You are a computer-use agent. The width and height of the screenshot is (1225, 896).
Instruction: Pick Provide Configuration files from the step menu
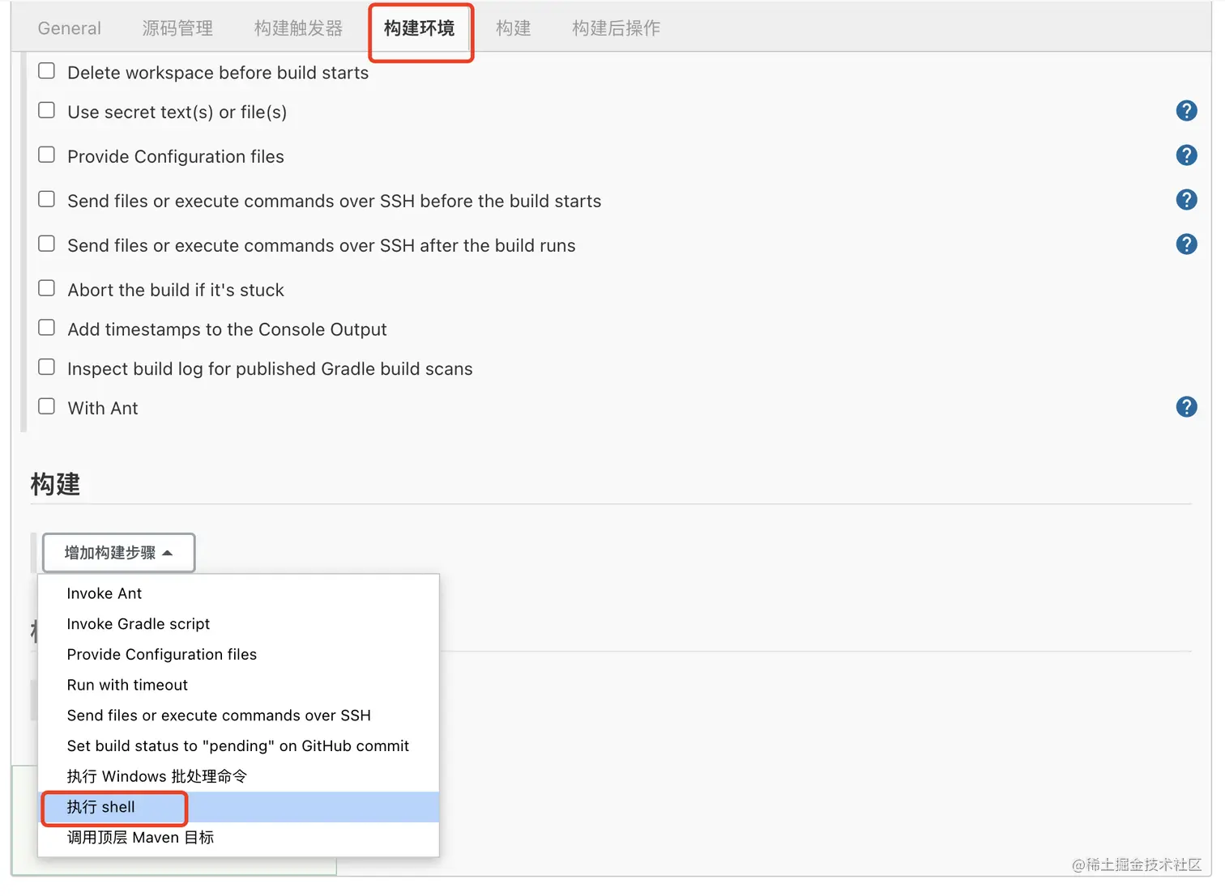(x=238, y=655)
